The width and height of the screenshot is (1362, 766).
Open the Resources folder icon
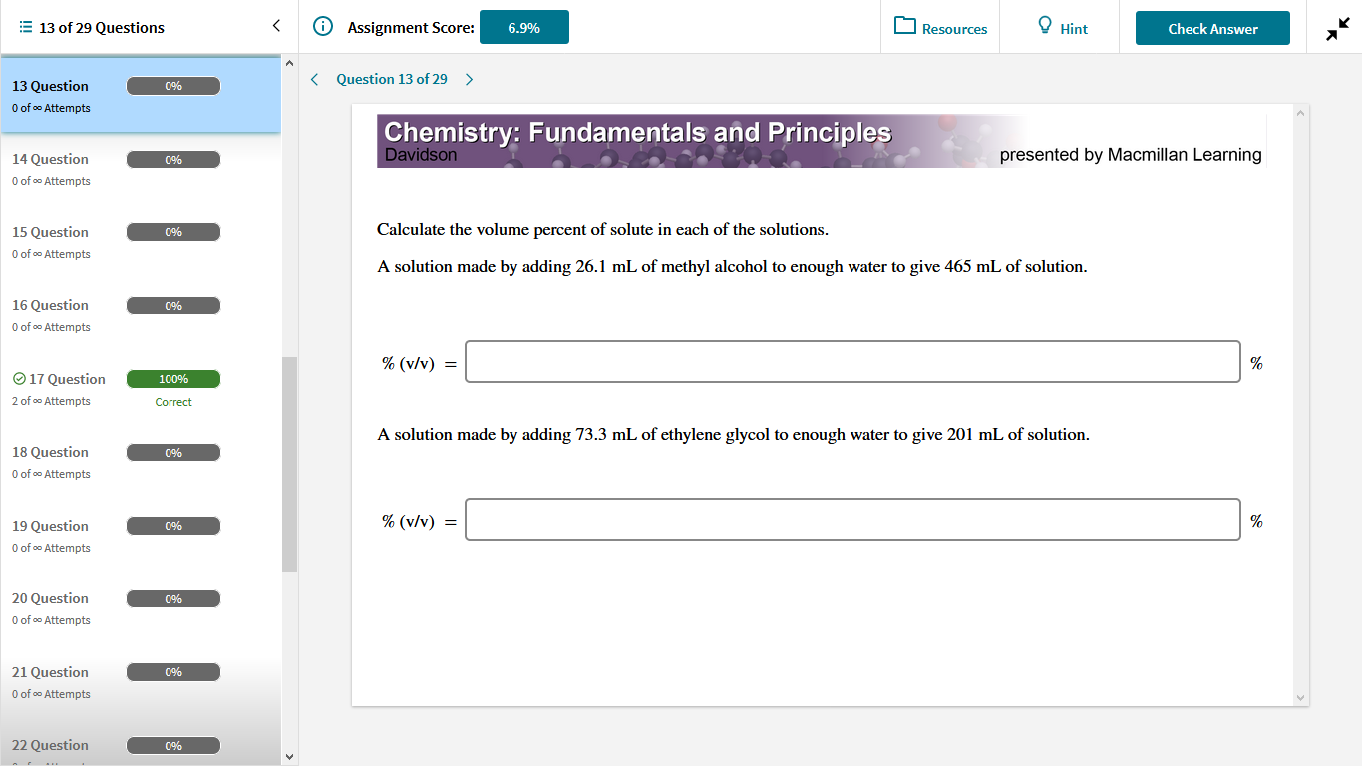(905, 26)
